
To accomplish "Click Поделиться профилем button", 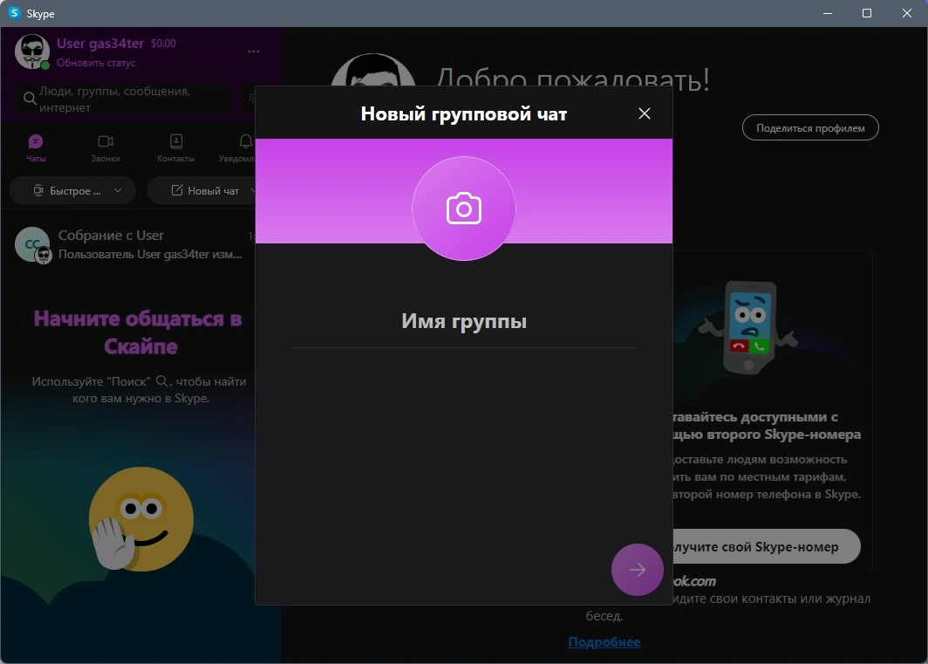I will (x=810, y=128).
